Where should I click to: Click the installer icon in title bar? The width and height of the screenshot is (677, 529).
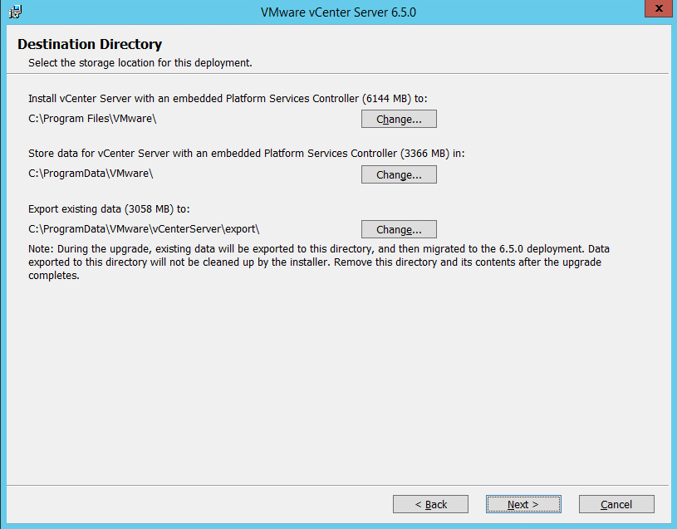click(16, 12)
